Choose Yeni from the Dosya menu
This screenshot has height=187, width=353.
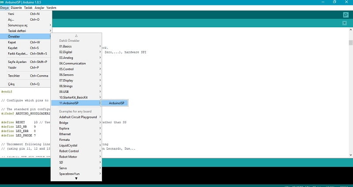(26, 14)
